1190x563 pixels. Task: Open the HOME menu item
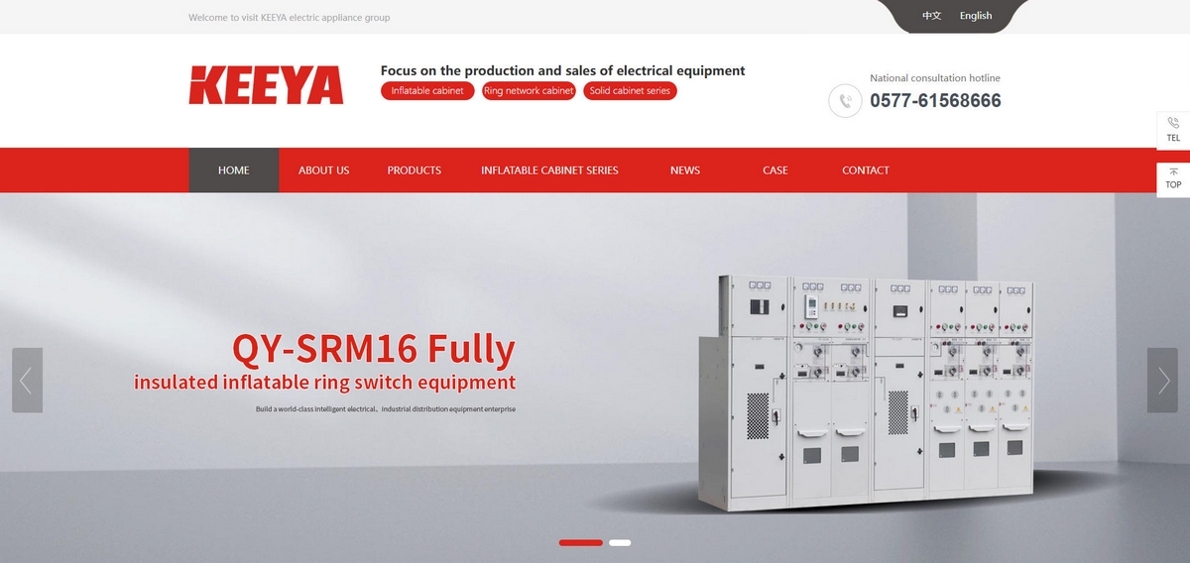click(234, 170)
